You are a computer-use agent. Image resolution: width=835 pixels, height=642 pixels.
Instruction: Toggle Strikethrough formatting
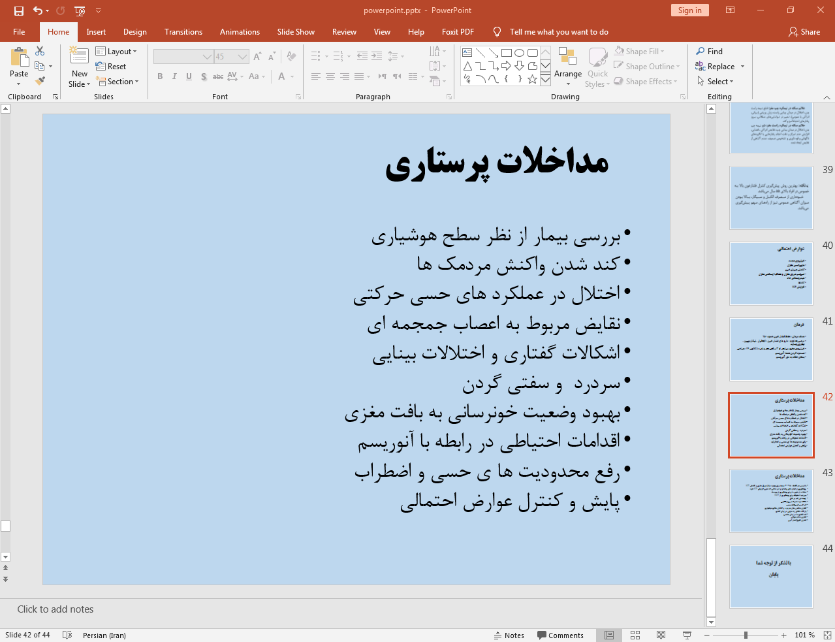(218, 76)
